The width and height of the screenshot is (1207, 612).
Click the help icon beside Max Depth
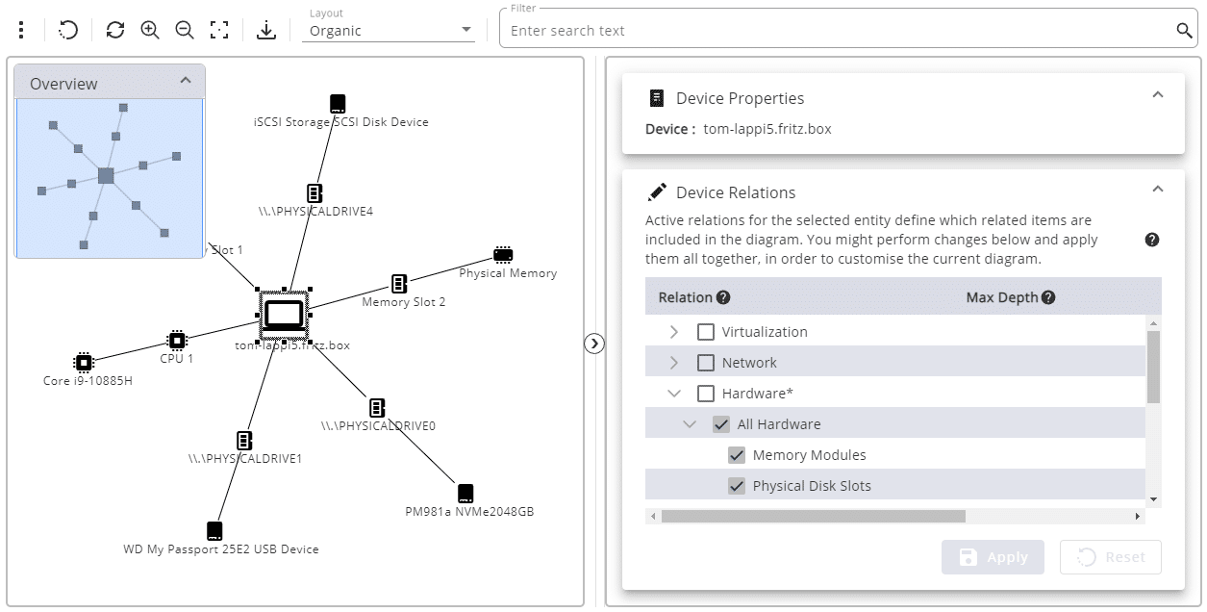coord(1048,297)
